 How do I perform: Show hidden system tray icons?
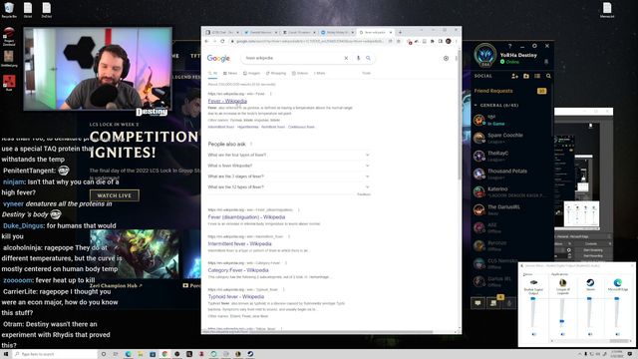pyautogui.click(x=580, y=354)
